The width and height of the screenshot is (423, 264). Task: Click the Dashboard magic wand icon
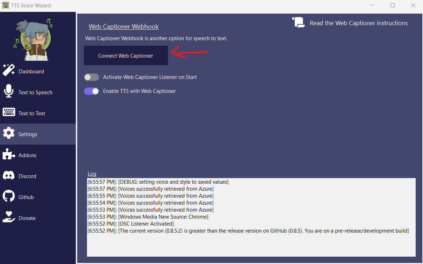tap(8, 70)
